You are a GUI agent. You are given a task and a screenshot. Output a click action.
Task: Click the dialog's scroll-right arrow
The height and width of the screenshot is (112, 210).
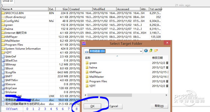coord(166,95)
